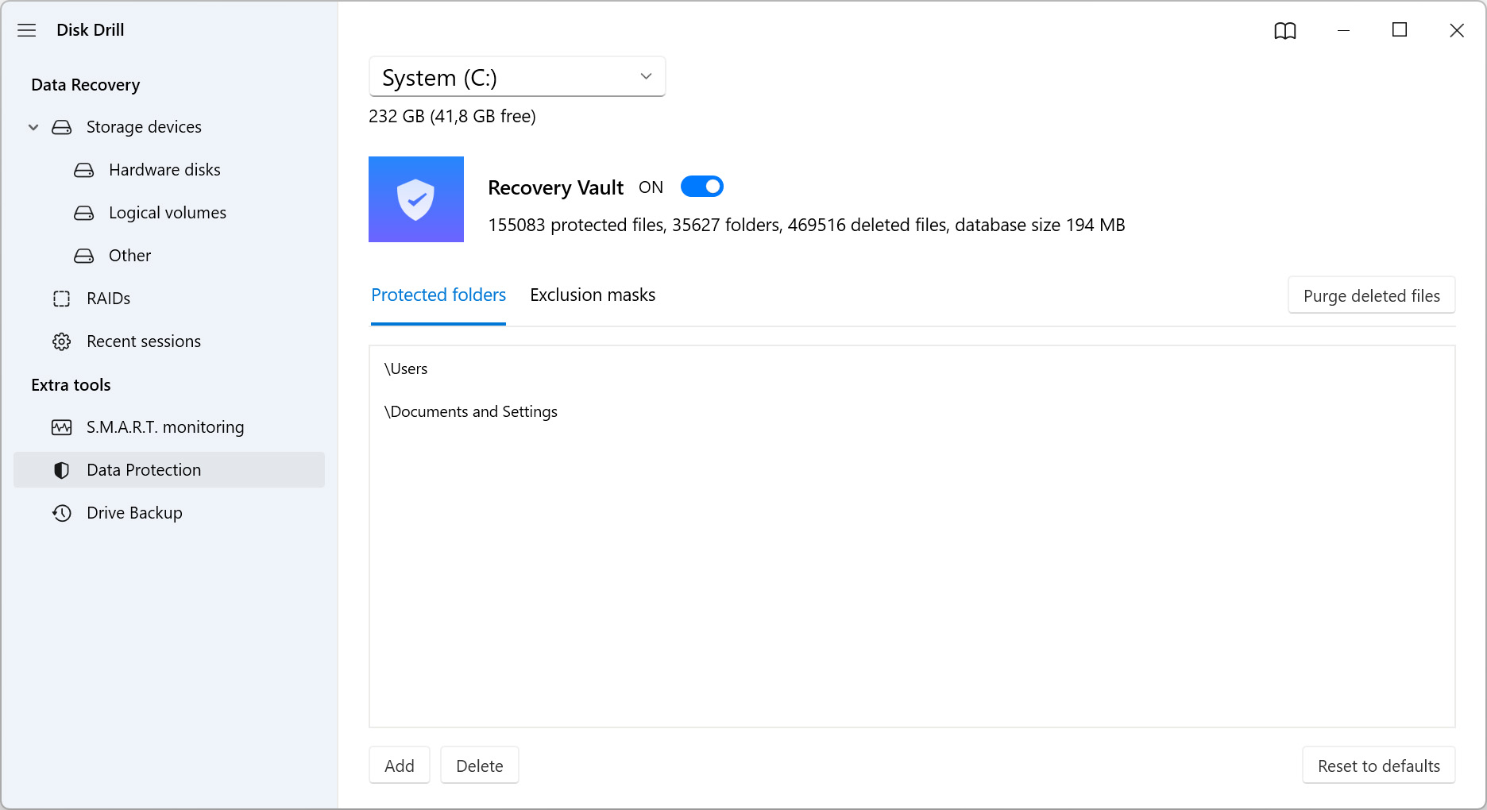Open Drive Backup tool
This screenshot has height=810, width=1487.
pyautogui.click(x=169, y=513)
